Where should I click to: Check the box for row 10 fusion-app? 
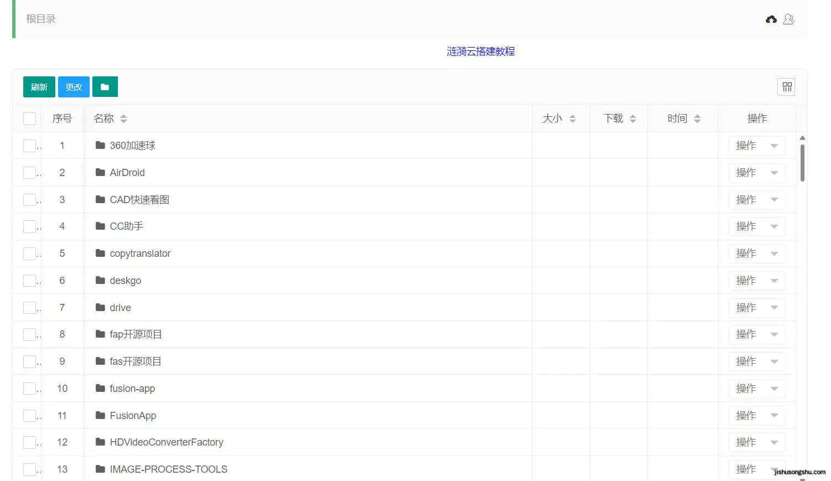30,389
